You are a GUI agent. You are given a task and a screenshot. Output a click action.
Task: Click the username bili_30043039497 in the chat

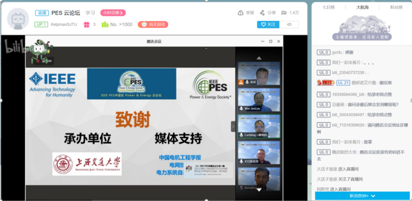point(348,115)
